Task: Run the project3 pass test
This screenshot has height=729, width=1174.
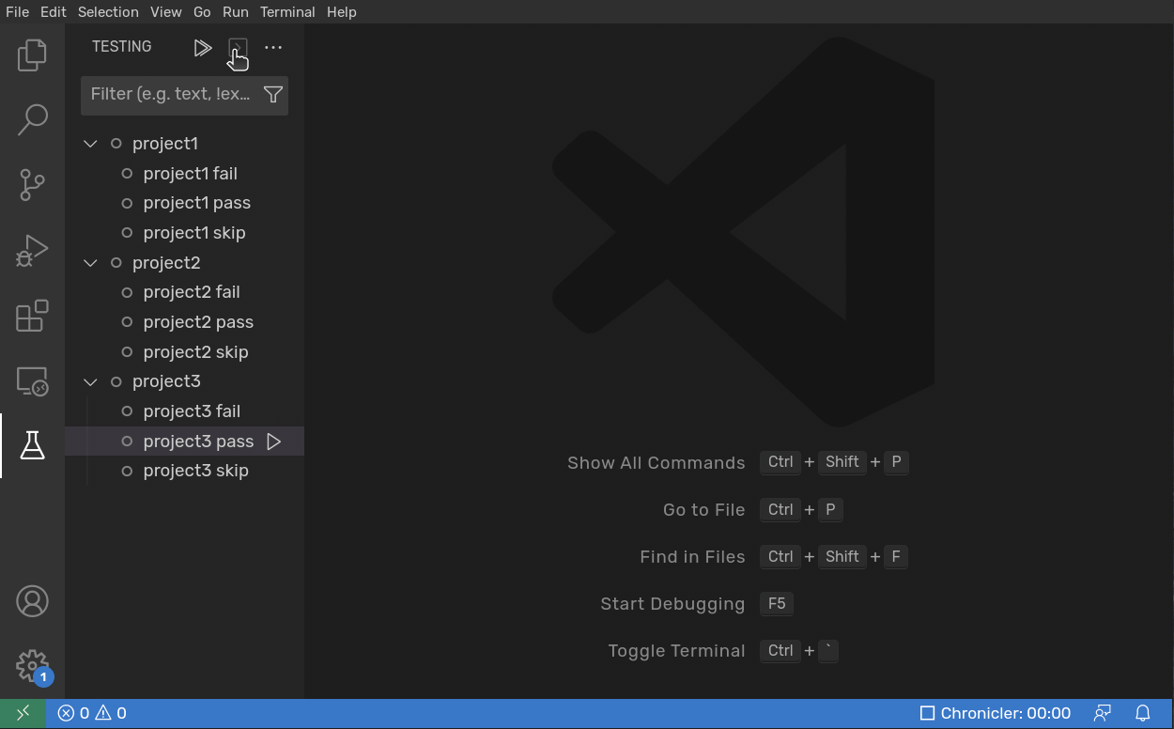Action: [273, 441]
